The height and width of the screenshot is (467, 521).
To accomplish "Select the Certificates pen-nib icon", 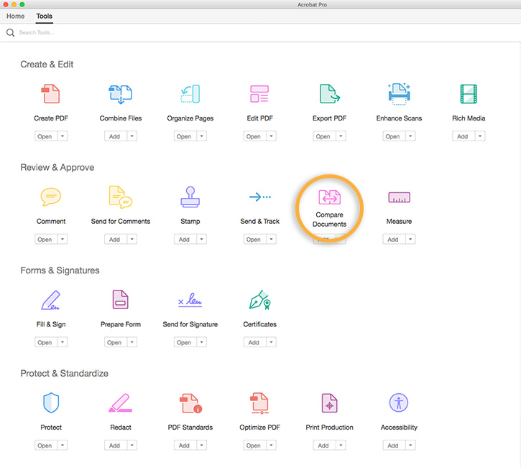I will coord(260,300).
